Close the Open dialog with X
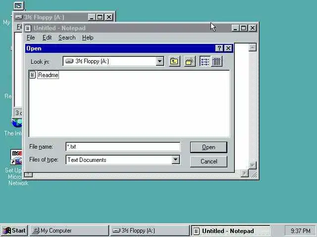The height and width of the screenshot is (237, 317). pyautogui.click(x=228, y=48)
